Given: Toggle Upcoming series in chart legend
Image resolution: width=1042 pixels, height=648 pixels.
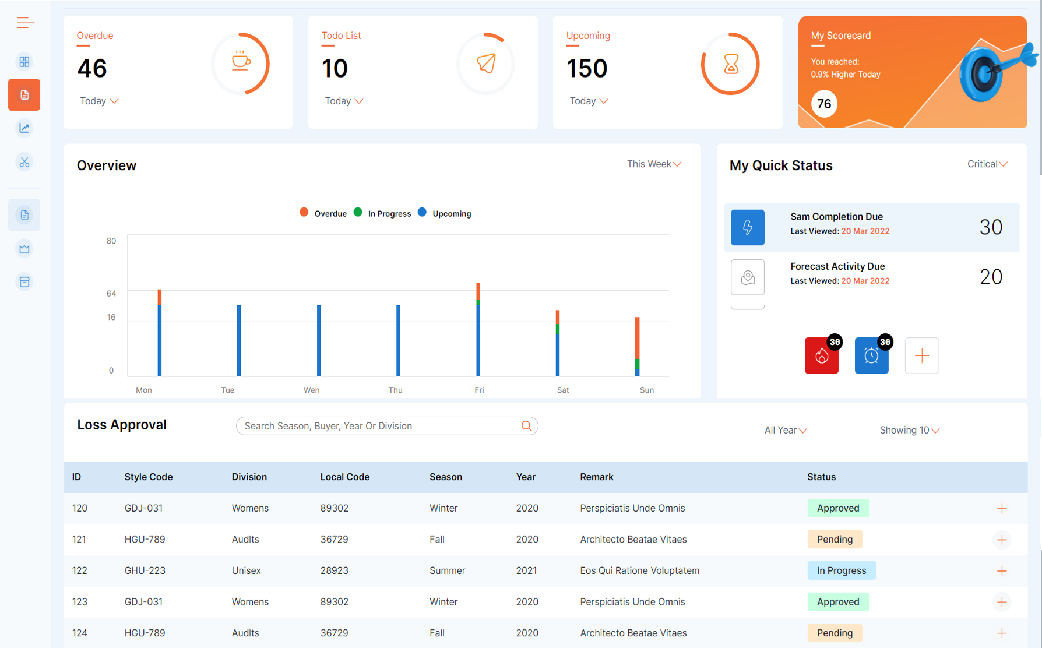Looking at the screenshot, I should 445,213.
